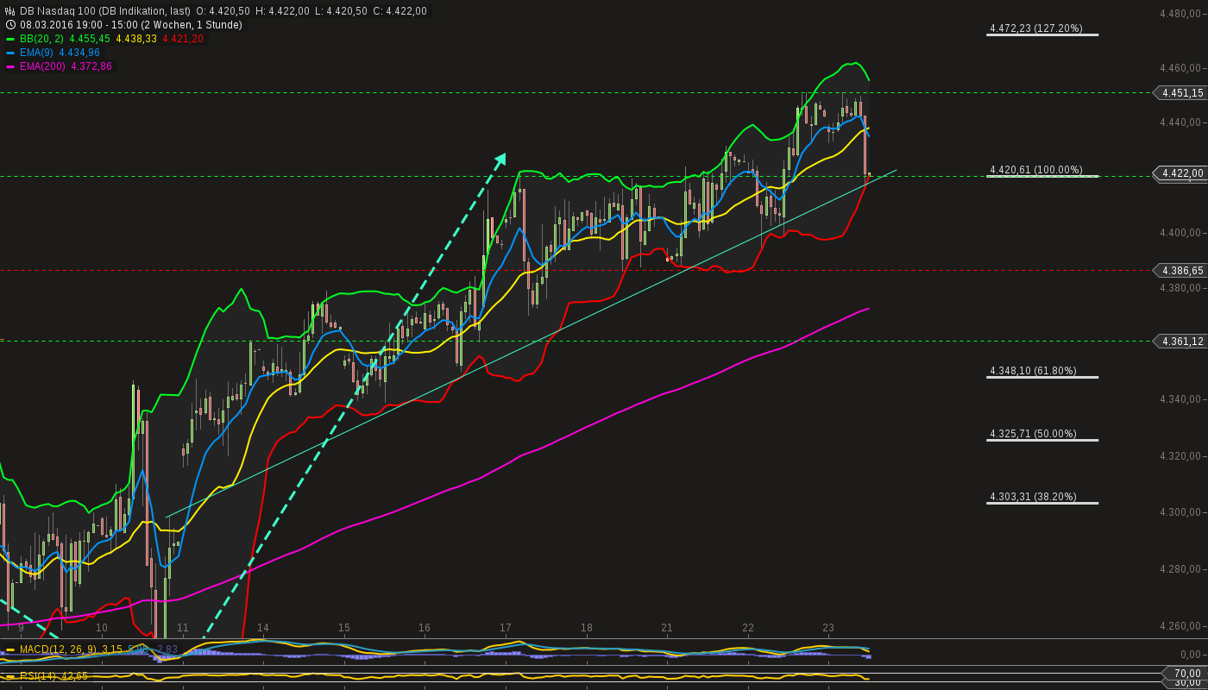Screen dimensions: 1208x690
Task: Click date axis label 16
Action: [x=425, y=628]
